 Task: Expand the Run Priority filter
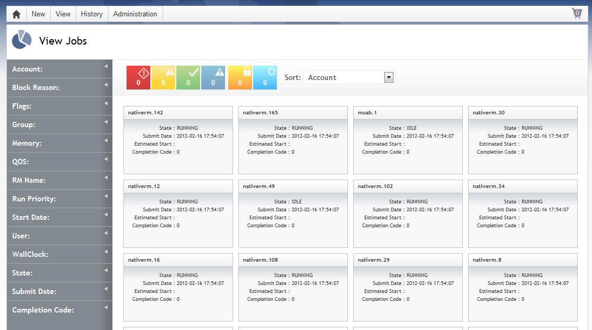tap(59, 199)
